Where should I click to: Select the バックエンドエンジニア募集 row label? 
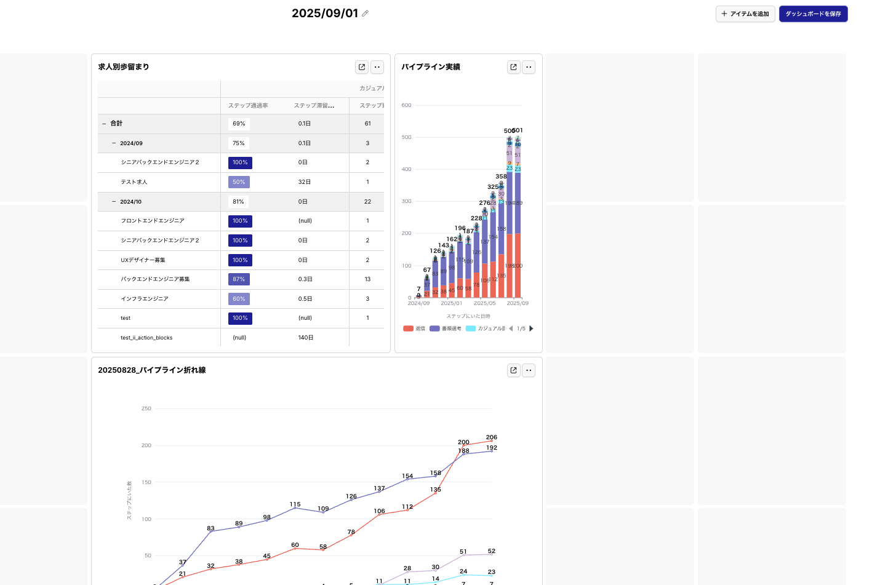click(x=155, y=279)
